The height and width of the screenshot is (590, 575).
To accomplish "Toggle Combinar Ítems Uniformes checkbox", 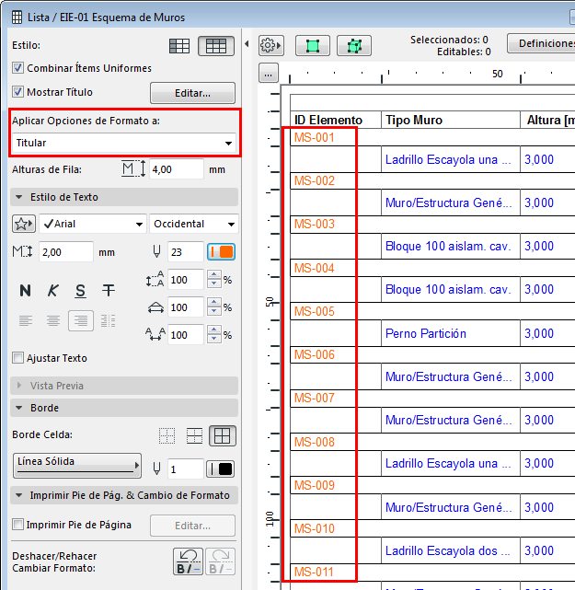I will click(17, 68).
